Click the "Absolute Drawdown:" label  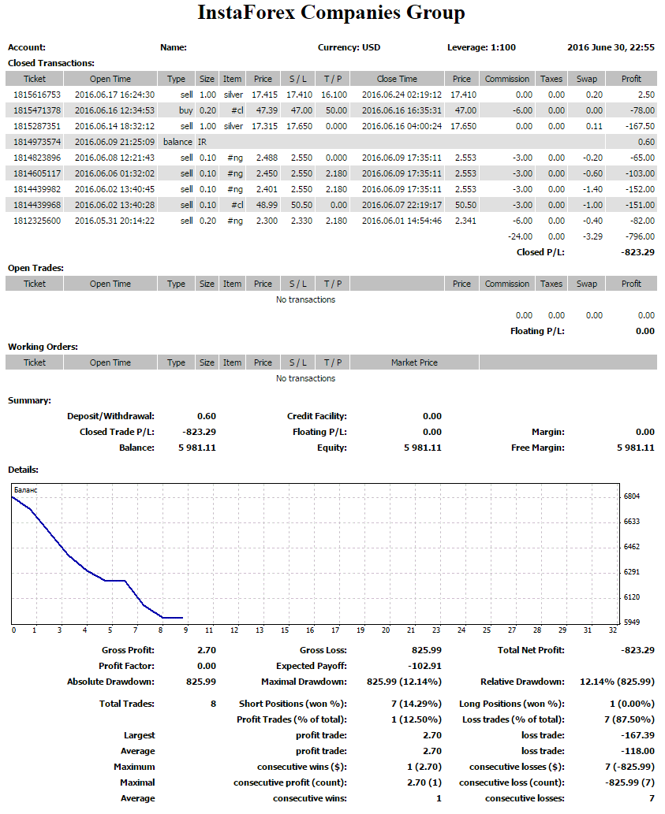(110, 682)
